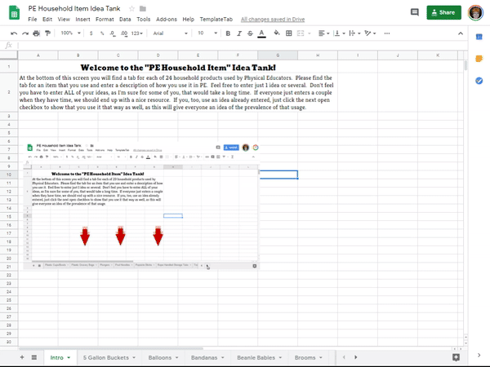The image size is (490, 367).
Task: Open the More toolbar options ellipsis
Action: pyautogui.click(x=387, y=33)
